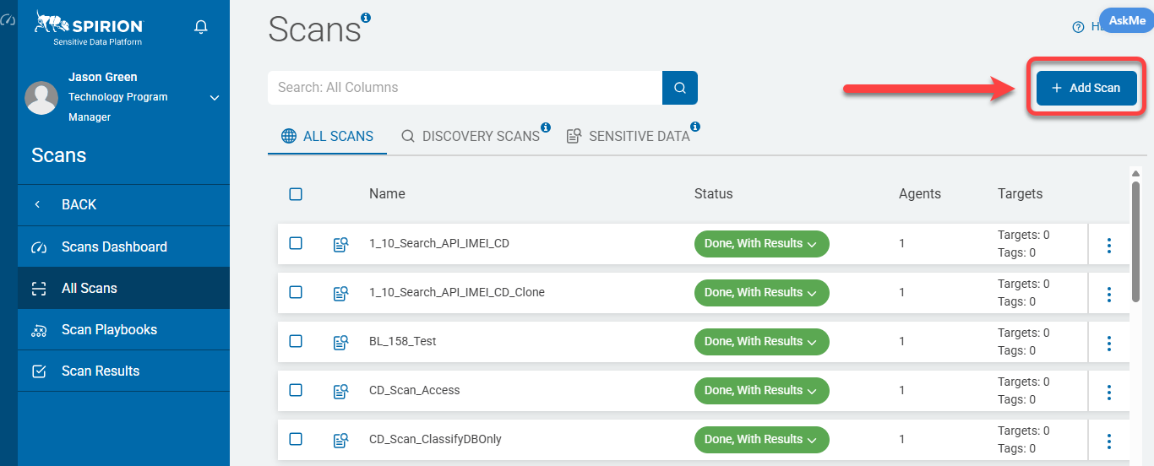This screenshot has width=1154, height=466.
Task: Click scan type icon for 1_10_Search_API_IMEI_CD
Action: (x=340, y=245)
